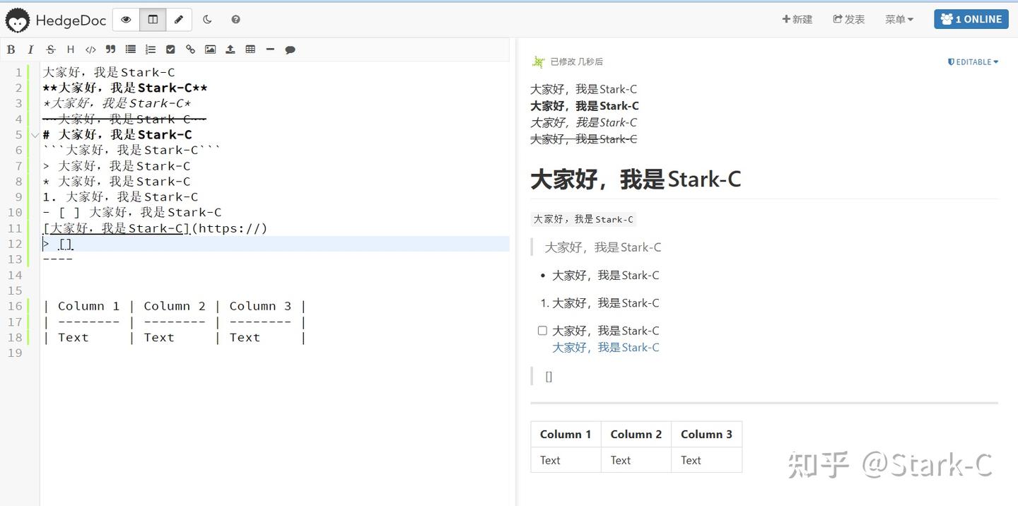Insert a heading with the H icon

[x=70, y=49]
